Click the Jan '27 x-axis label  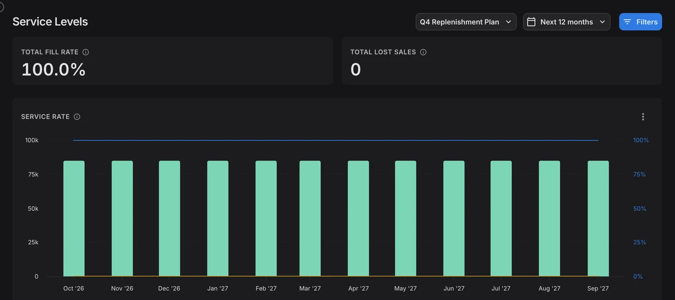[218, 288]
